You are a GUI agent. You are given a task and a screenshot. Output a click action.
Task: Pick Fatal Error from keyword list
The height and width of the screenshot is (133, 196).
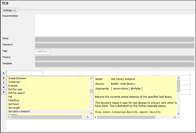14,100
